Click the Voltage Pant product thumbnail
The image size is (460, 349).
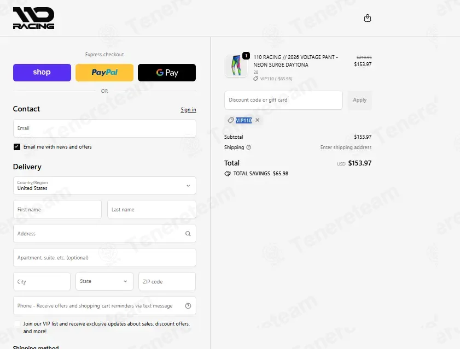pos(236,66)
